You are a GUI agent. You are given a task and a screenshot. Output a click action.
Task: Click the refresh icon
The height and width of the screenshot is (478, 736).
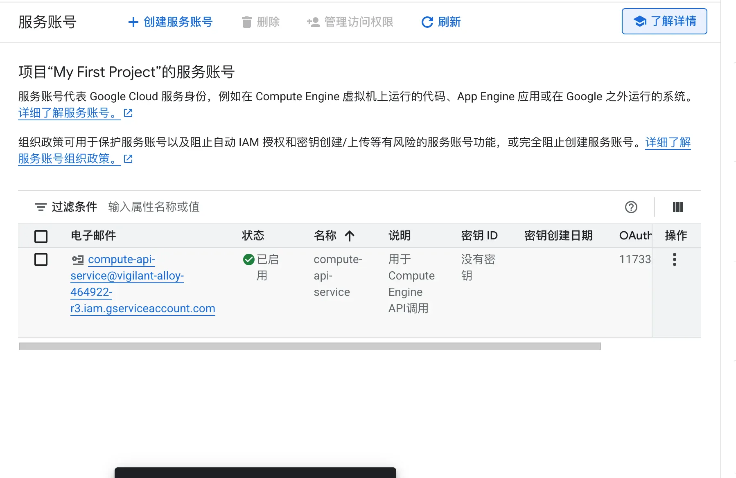click(427, 22)
